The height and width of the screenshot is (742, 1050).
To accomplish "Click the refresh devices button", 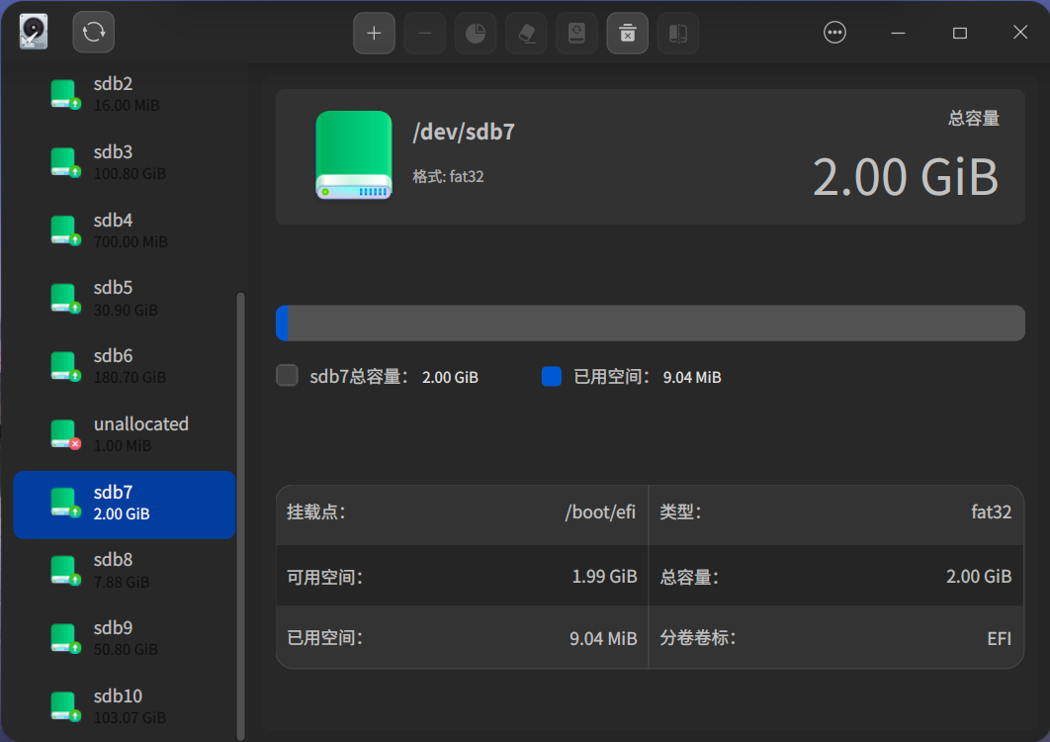I will coord(94,33).
